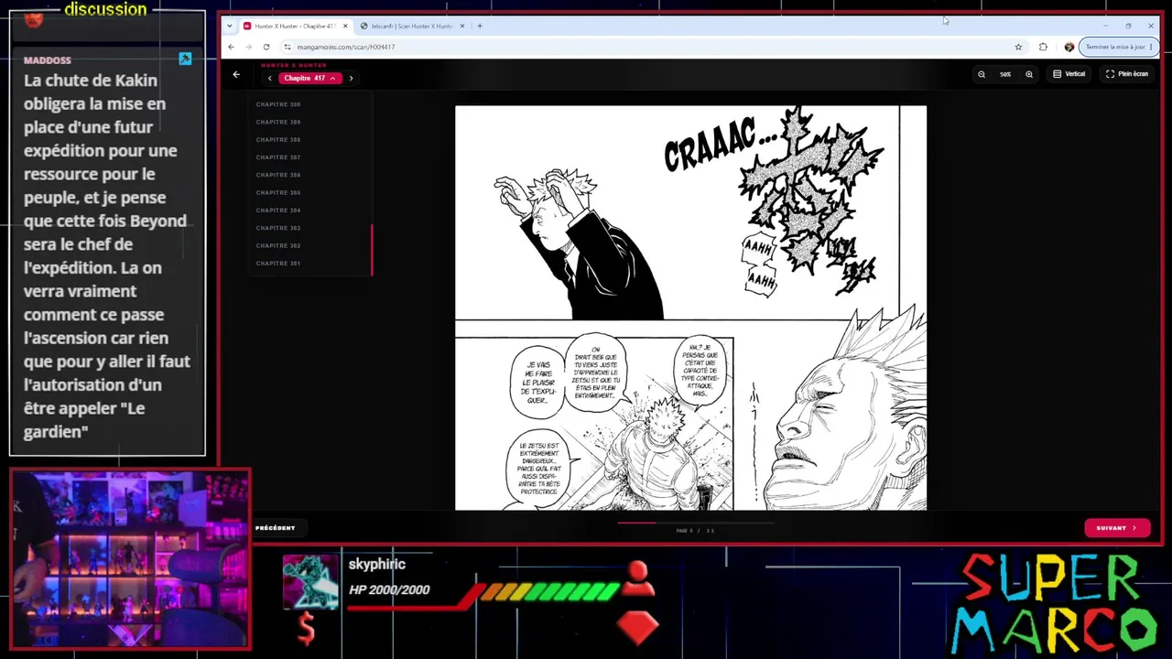The width and height of the screenshot is (1172, 659).
Task: Switch to the Hunter X Hunter Chapitre 417 tab
Action: pos(295,26)
